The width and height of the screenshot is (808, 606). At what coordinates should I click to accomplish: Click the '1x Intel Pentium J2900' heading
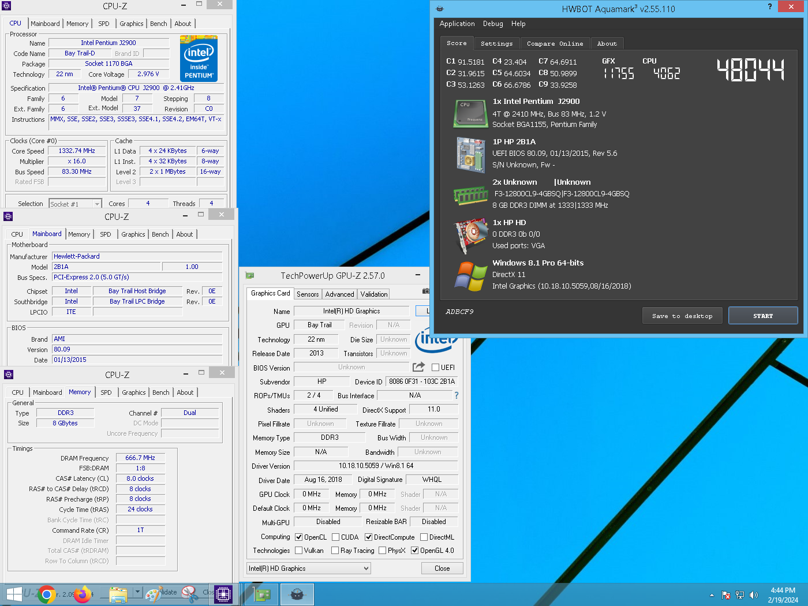click(x=536, y=102)
